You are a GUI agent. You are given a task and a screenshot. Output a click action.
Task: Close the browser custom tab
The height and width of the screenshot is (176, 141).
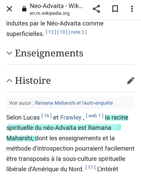pos(9,9)
